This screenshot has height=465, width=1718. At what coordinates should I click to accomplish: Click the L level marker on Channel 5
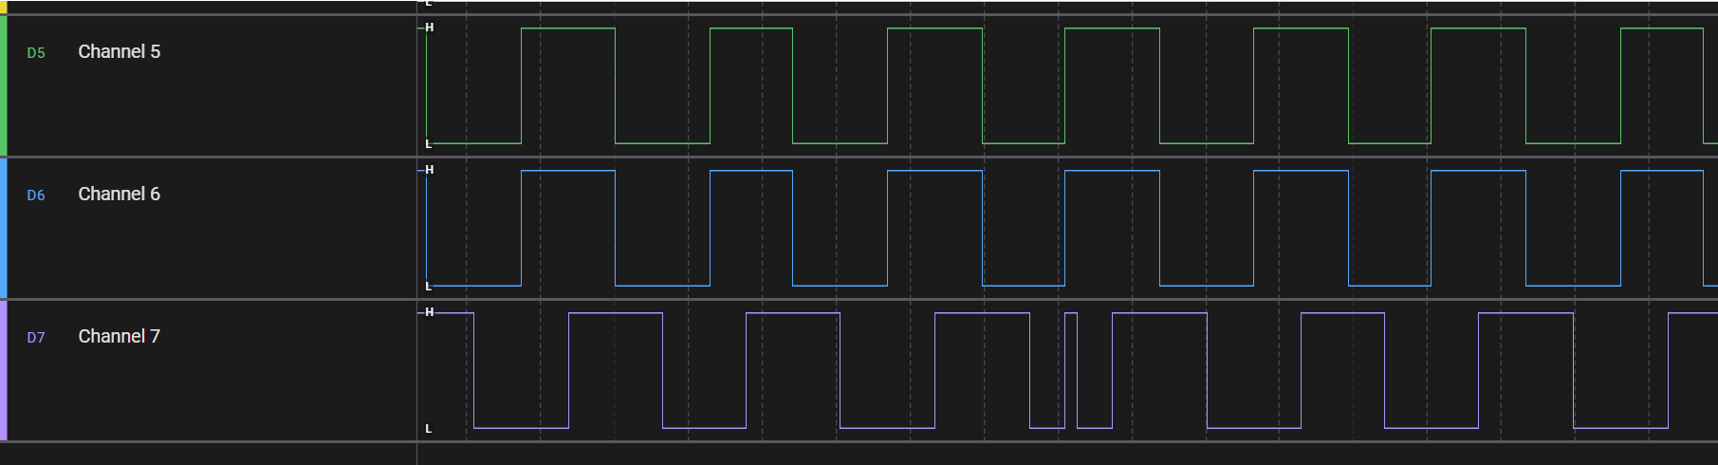[429, 144]
